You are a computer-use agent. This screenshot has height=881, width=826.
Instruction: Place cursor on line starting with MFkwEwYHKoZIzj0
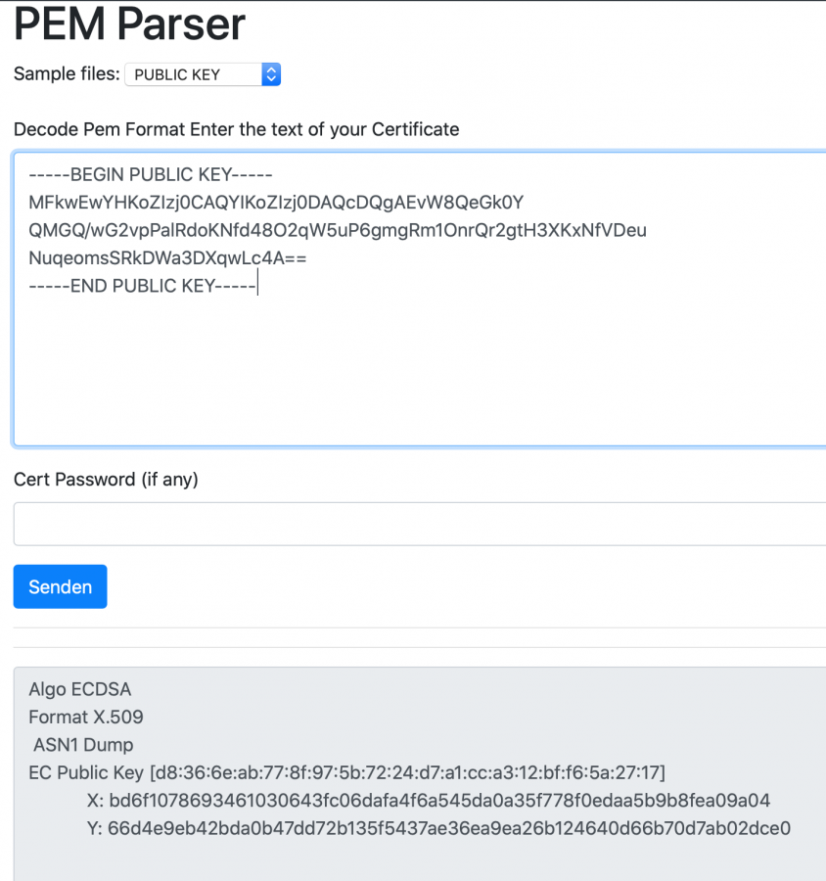click(276, 203)
